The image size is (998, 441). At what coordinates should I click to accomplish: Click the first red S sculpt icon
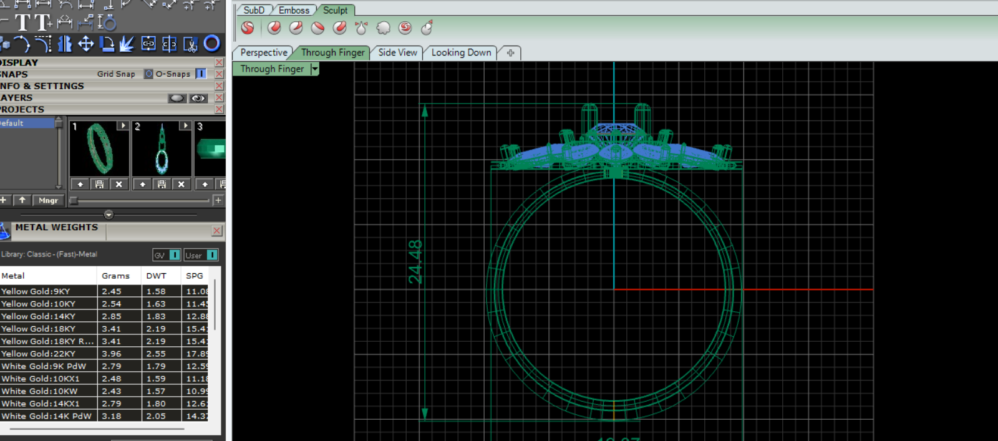click(x=248, y=28)
